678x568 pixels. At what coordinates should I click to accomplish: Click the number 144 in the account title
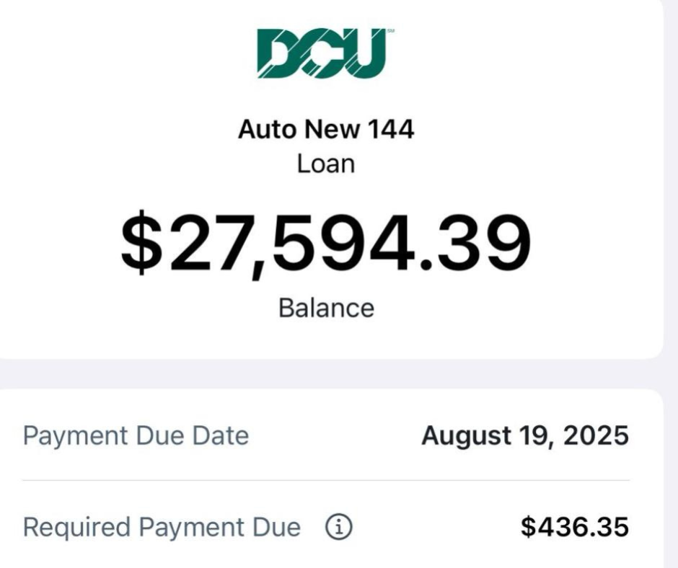390,130
